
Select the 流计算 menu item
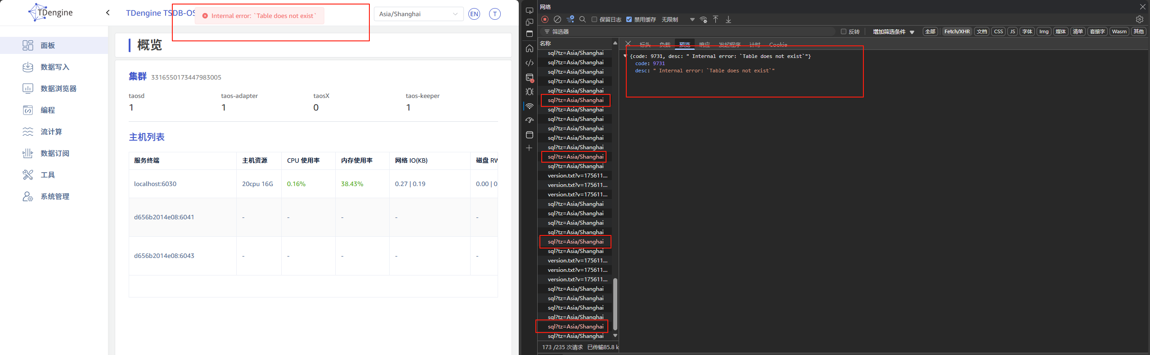click(51, 132)
